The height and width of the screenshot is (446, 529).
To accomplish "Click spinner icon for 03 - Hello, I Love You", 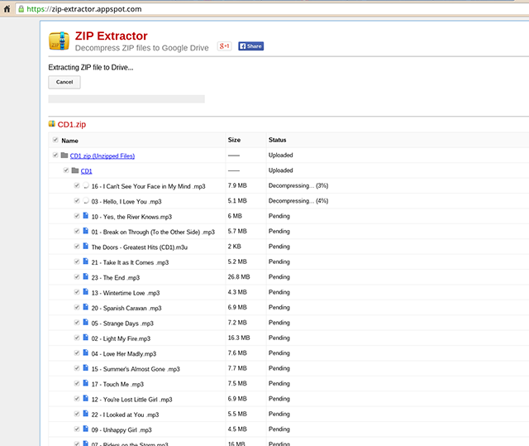I will click(x=86, y=200).
